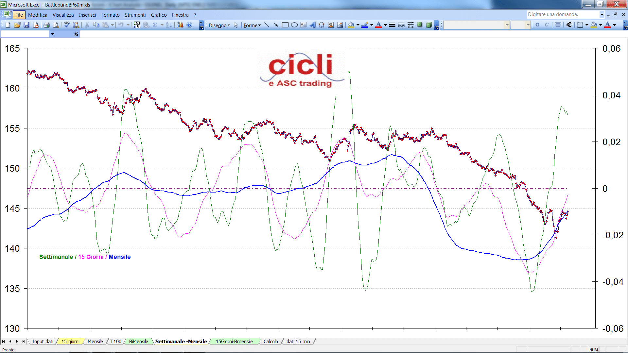Viewport: 628px width, 353px height.
Task: Run the spell check icon
Action: coord(67,25)
